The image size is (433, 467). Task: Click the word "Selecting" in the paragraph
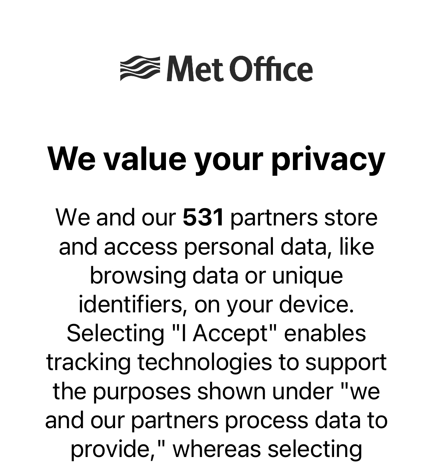115,333
